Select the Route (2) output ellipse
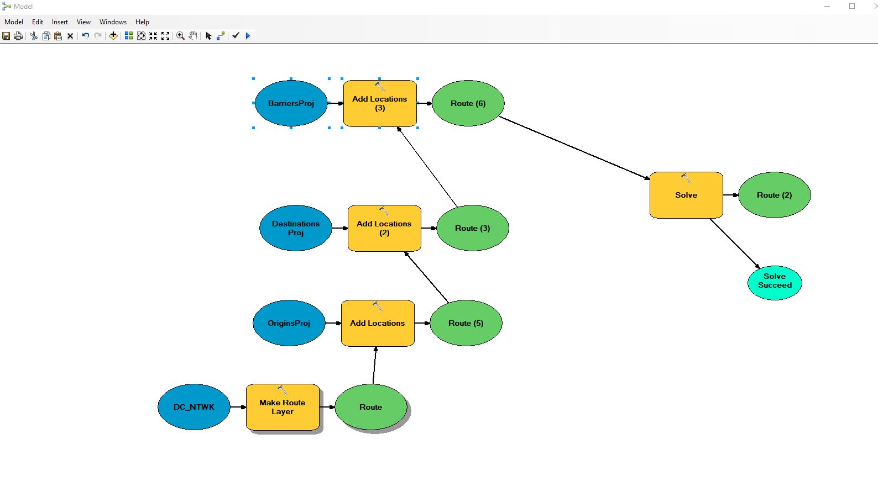The height and width of the screenshot is (492, 878). (x=774, y=195)
